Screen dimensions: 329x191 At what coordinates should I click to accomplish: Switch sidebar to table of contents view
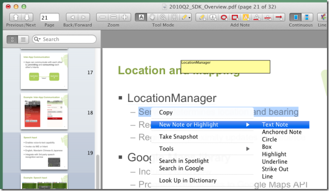[x=23, y=39]
